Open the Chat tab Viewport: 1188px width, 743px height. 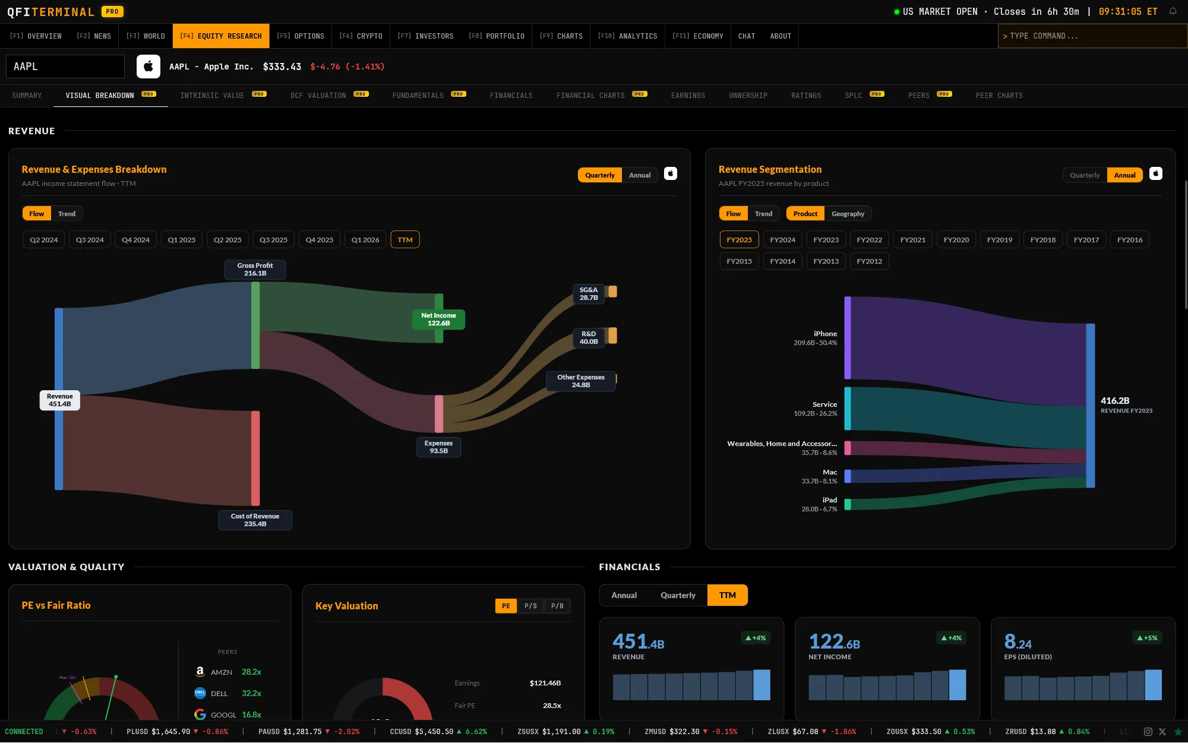(x=747, y=36)
